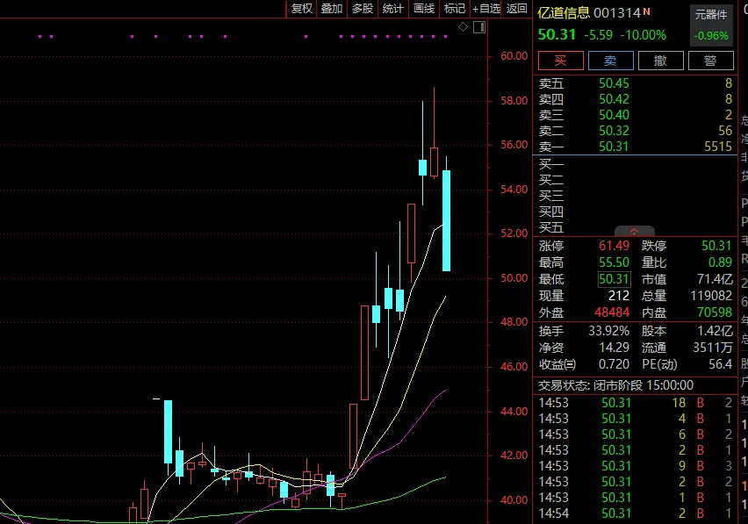This screenshot has width=748, height=524.
Task: Add stock to watchlist with +自选
Action: click(x=486, y=9)
